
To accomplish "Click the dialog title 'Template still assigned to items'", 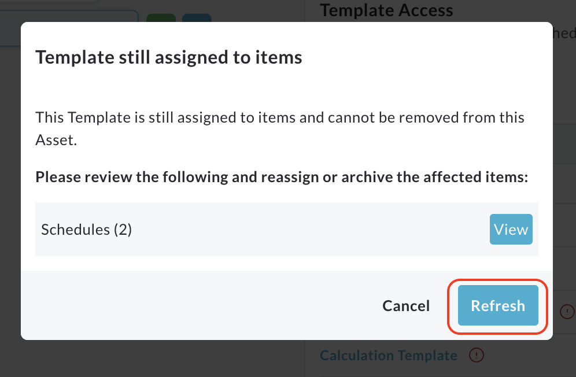I will 169,57.
